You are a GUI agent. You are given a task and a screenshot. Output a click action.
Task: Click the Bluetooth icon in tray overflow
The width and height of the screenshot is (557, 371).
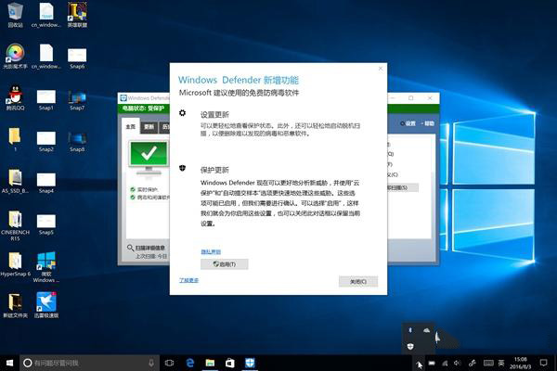410,330
